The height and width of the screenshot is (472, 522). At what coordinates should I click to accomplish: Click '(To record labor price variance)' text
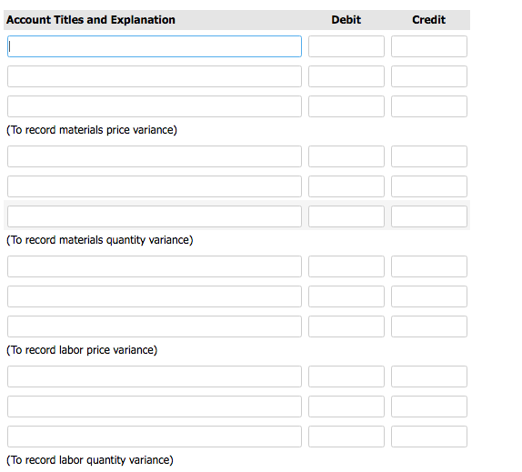82,350
